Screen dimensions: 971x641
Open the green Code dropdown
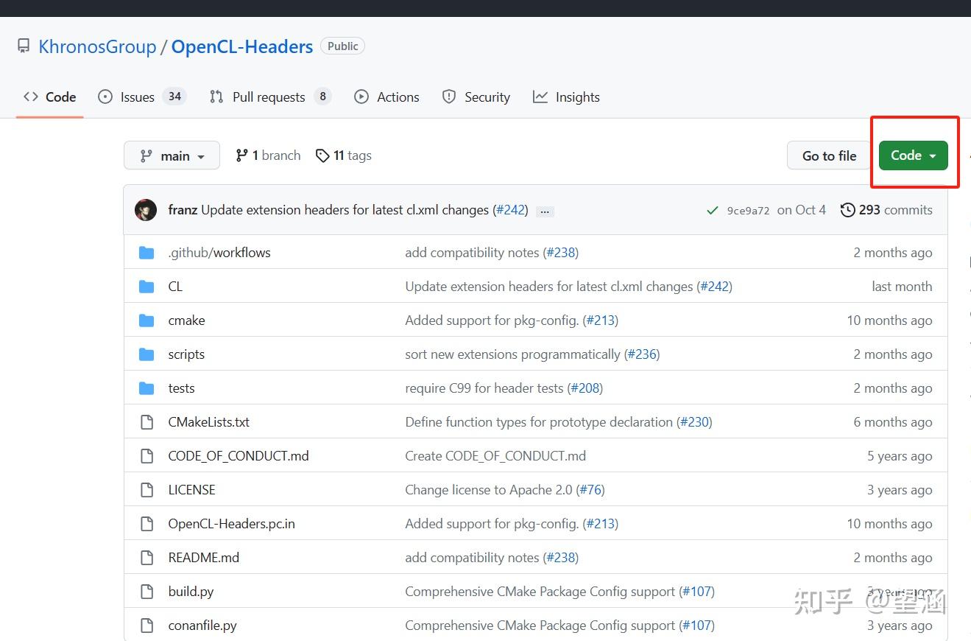coord(913,155)
